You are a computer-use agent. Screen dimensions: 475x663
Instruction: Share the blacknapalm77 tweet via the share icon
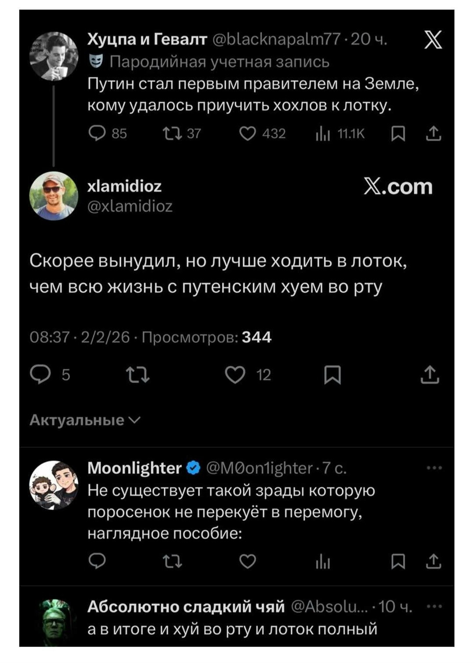435,134
